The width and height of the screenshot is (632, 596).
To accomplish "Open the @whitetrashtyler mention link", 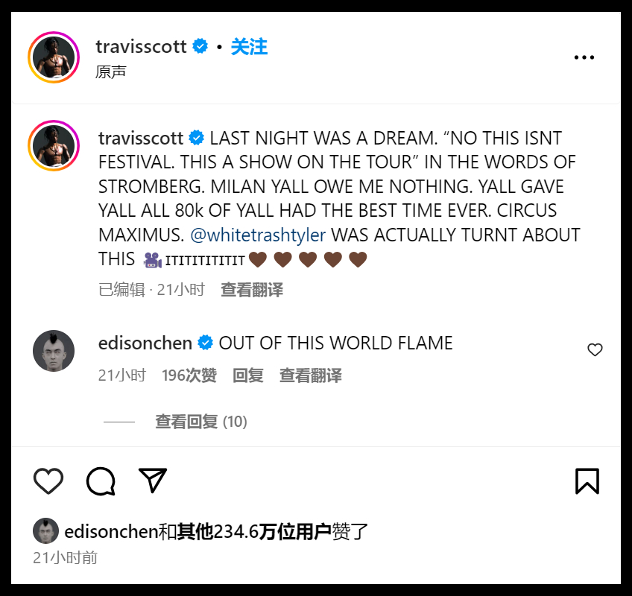I will coord(258,235).
